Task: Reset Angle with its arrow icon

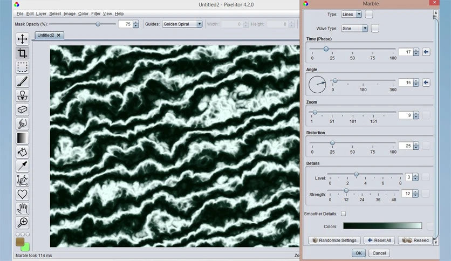Action: pyautogui.click(x=426, y=83)
